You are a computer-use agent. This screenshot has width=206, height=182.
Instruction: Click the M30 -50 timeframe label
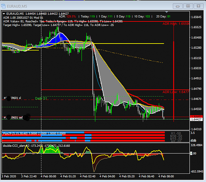tap(176, 136)
